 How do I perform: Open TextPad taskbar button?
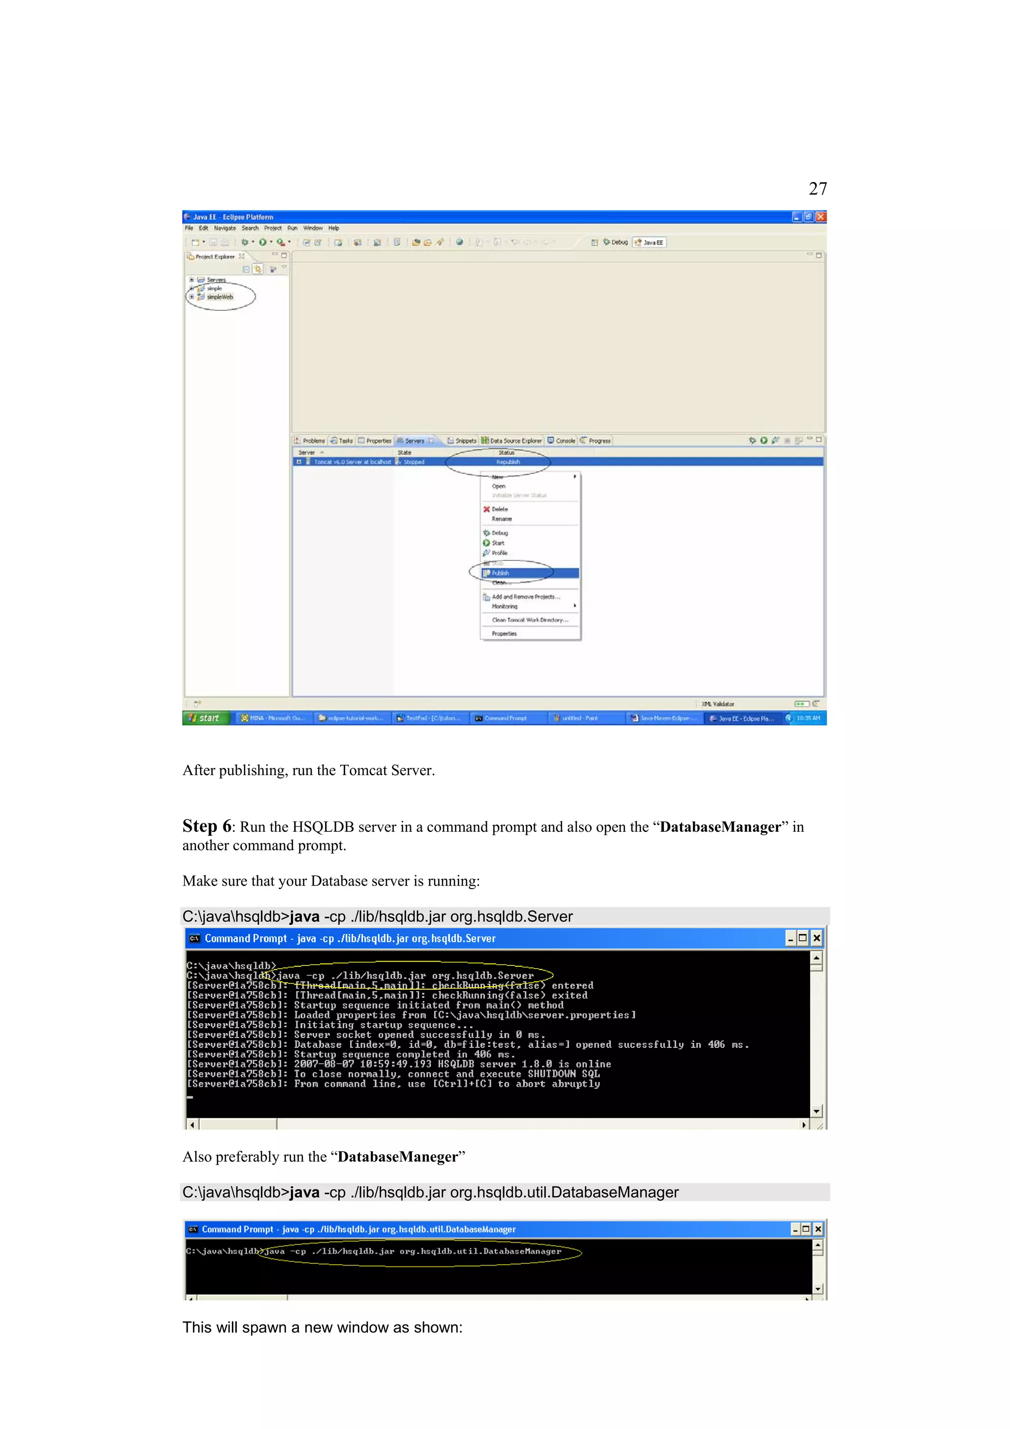tap(430, 718)
